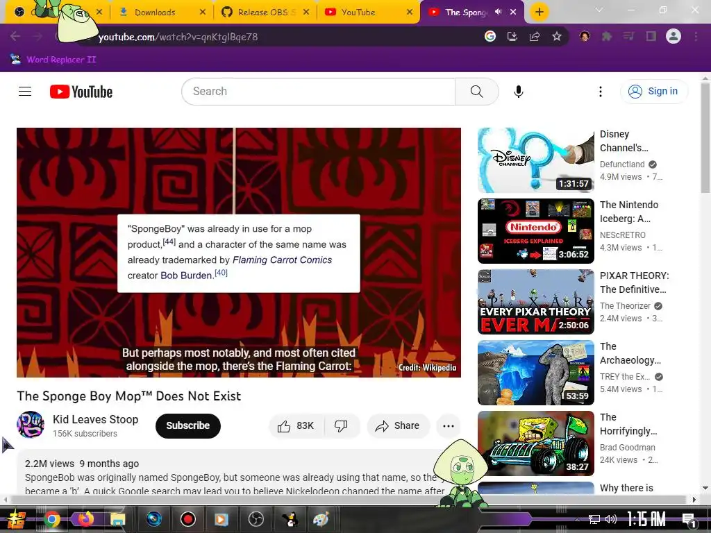Open The Nintendo Iceberg video thumbnail
Screen dimensions: 711x533
535,230
